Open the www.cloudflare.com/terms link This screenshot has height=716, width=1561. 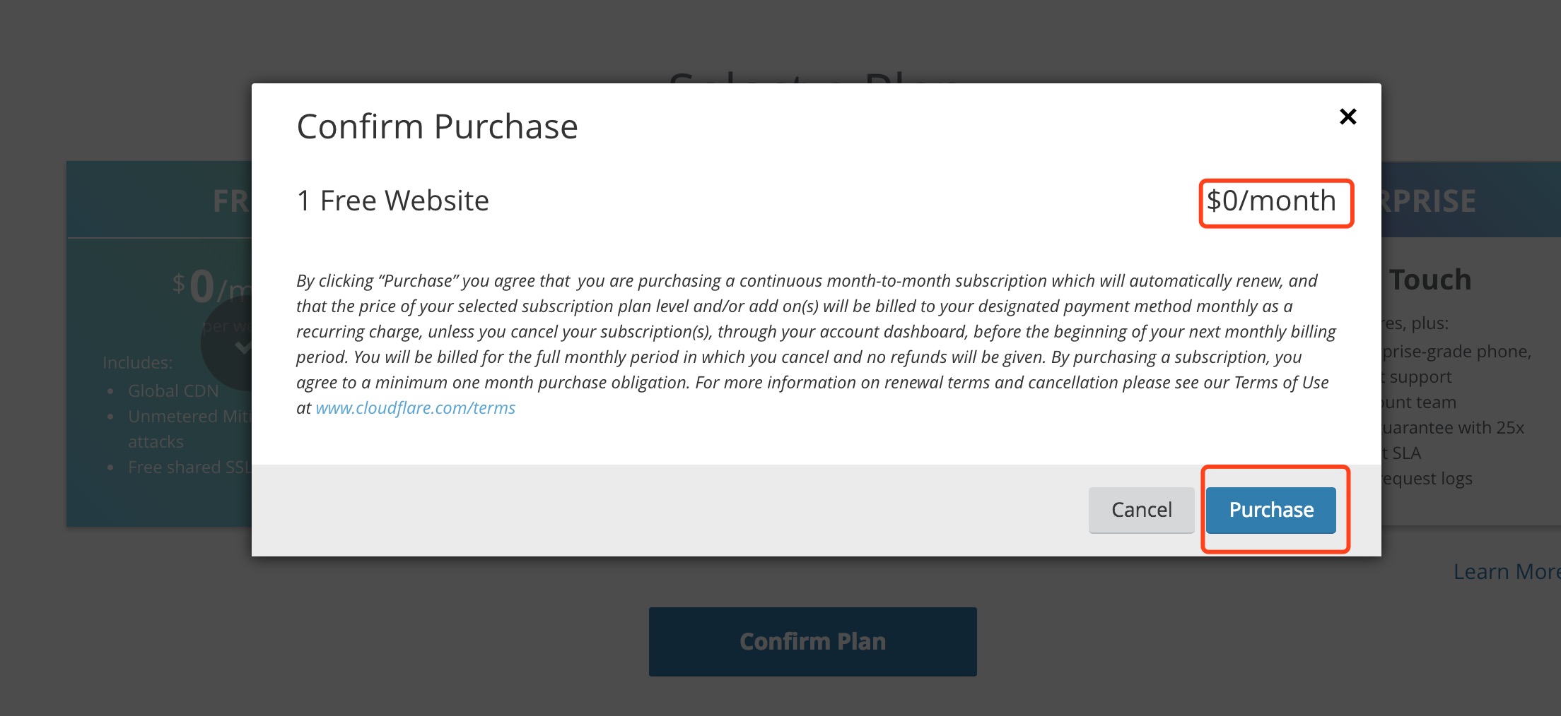tap(415, 408)
